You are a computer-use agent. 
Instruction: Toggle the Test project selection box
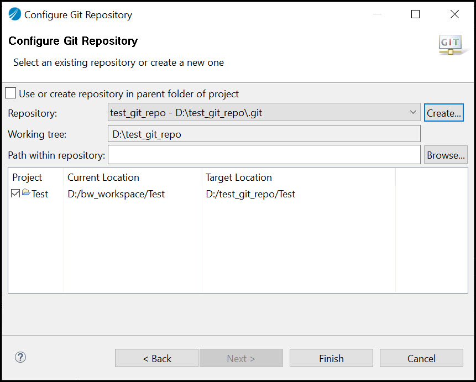[x=15, y=193]
